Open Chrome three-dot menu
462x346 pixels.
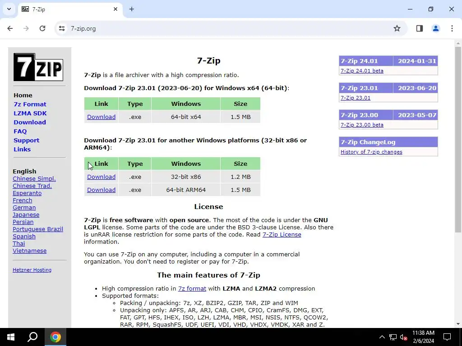(x=452, y=28)
